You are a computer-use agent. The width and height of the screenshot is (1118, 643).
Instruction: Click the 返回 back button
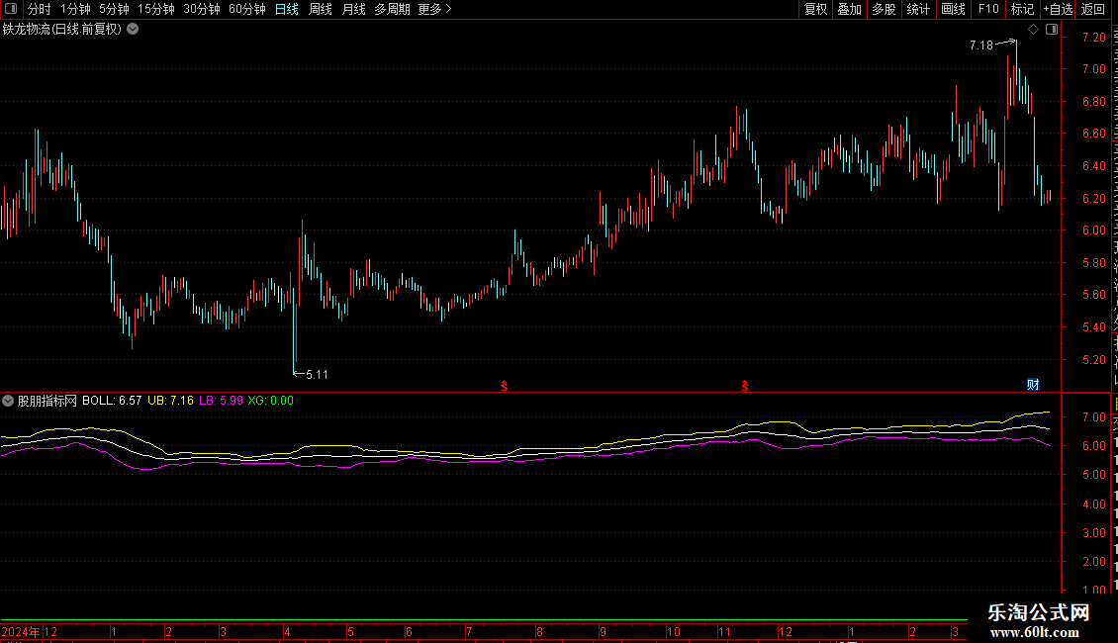click(1093, 9)
